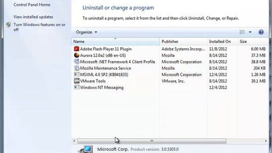272x153 pixels.
Task: Select Mozilla Maintenance Service entry
Action: (105, 68)
